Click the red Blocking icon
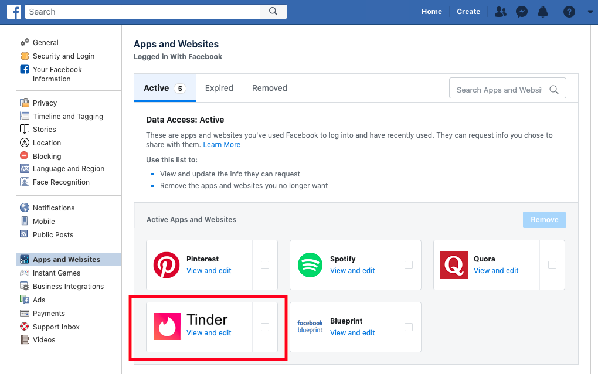Screen dimensions: 598x374 pos(24,155)
